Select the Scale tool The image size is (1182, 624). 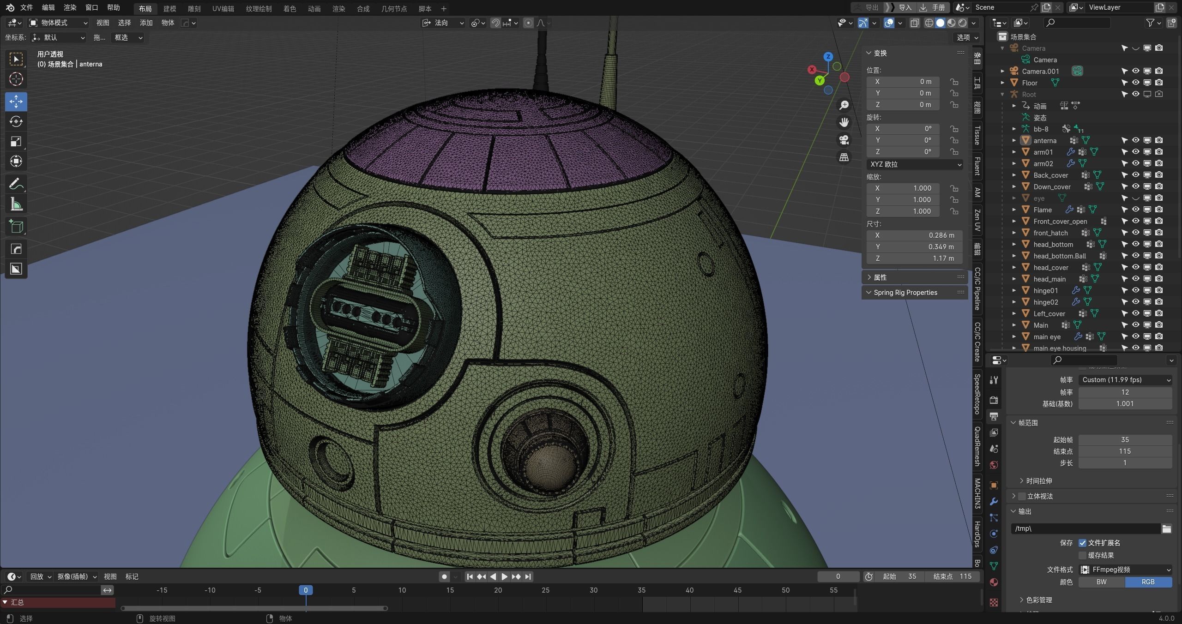16,141
